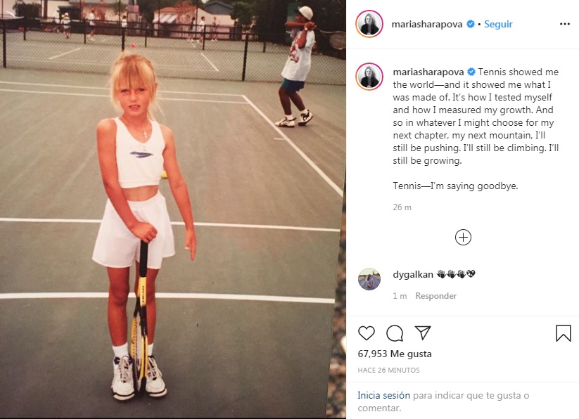
Task: Click the caption's 26 m timestamp
Action: point(402,207)
